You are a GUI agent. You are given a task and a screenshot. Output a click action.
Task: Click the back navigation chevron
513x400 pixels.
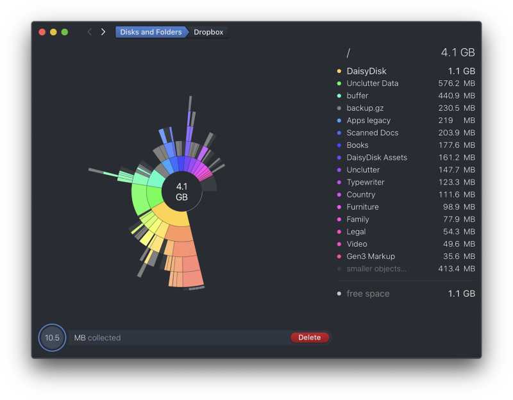89,31
